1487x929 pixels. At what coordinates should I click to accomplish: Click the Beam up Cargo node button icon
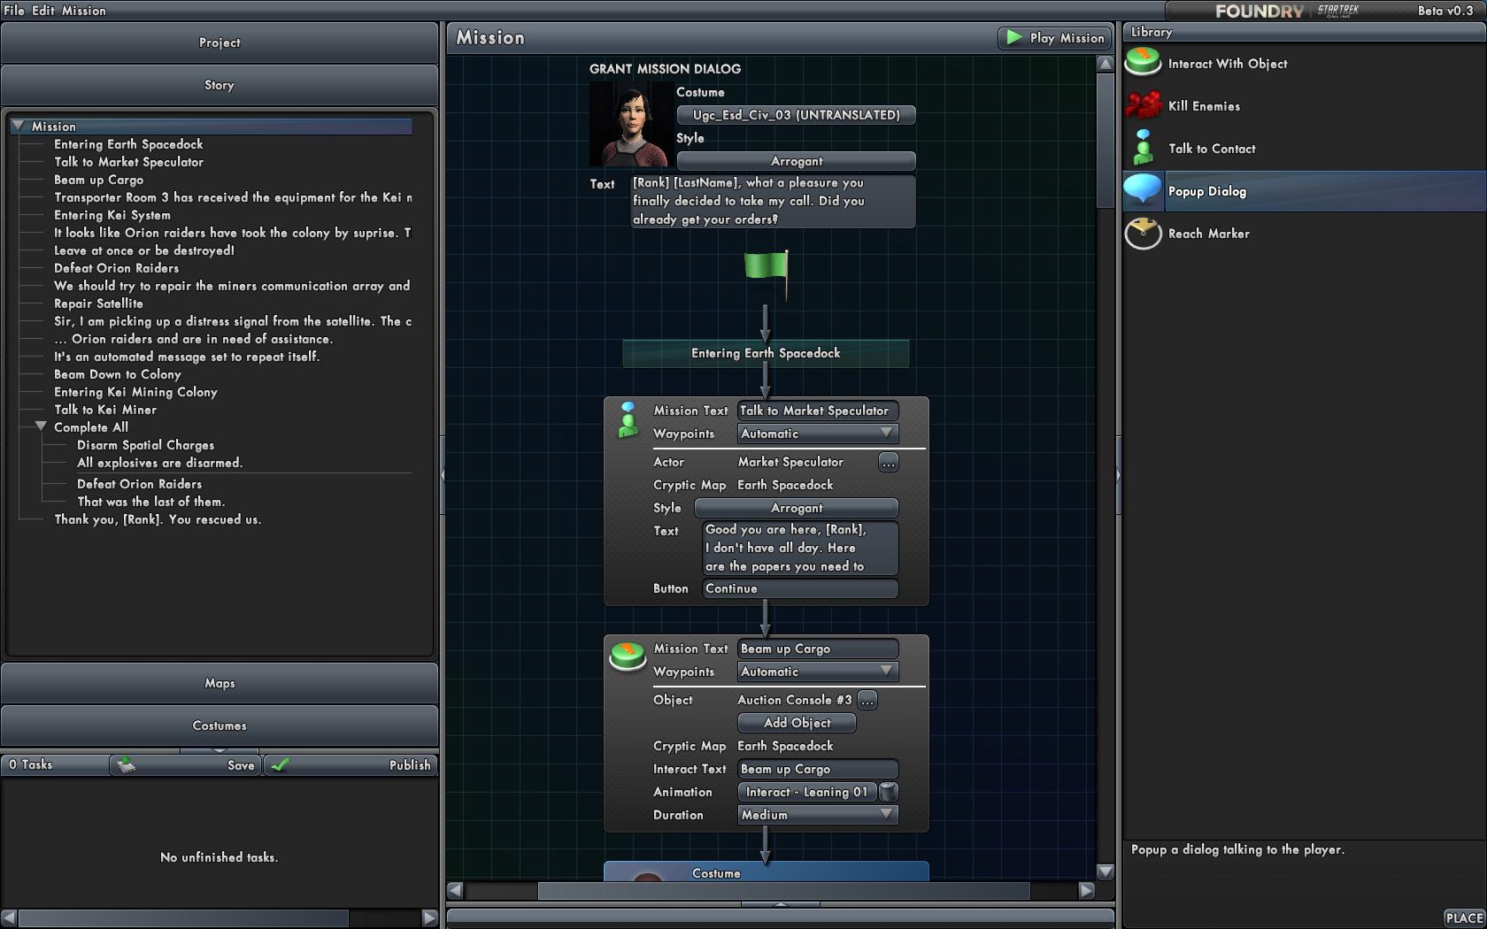(628, 656)
